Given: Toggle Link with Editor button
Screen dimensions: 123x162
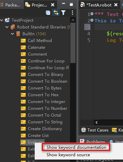Looking at the screenshot, I should [x=56, y=13].
